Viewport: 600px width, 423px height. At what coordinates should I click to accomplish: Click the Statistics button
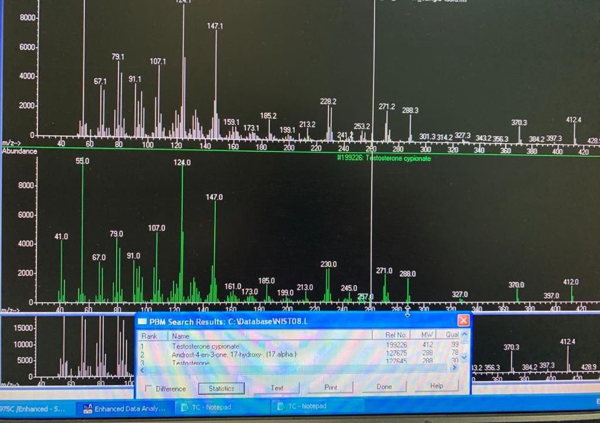tap(221, 388)
